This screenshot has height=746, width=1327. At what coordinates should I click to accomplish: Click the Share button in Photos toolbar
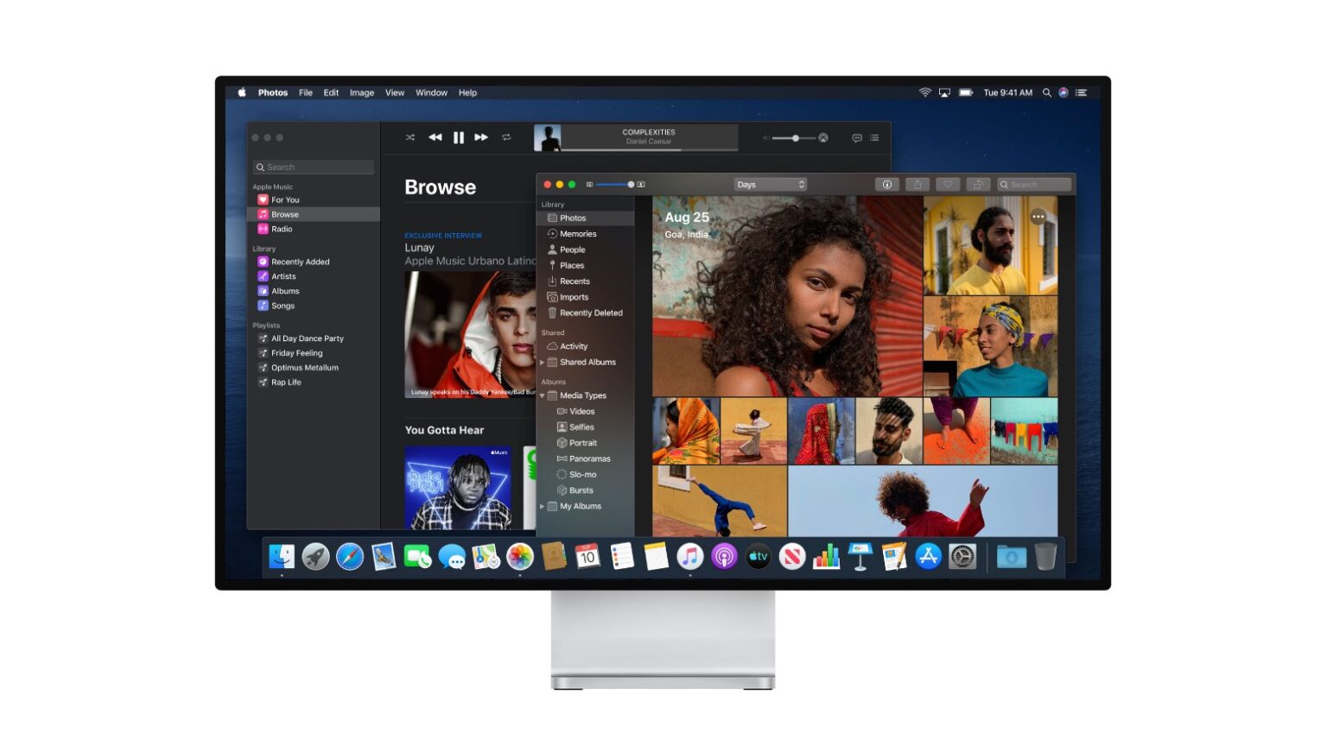pyautogui.click(x=917, y=185)
